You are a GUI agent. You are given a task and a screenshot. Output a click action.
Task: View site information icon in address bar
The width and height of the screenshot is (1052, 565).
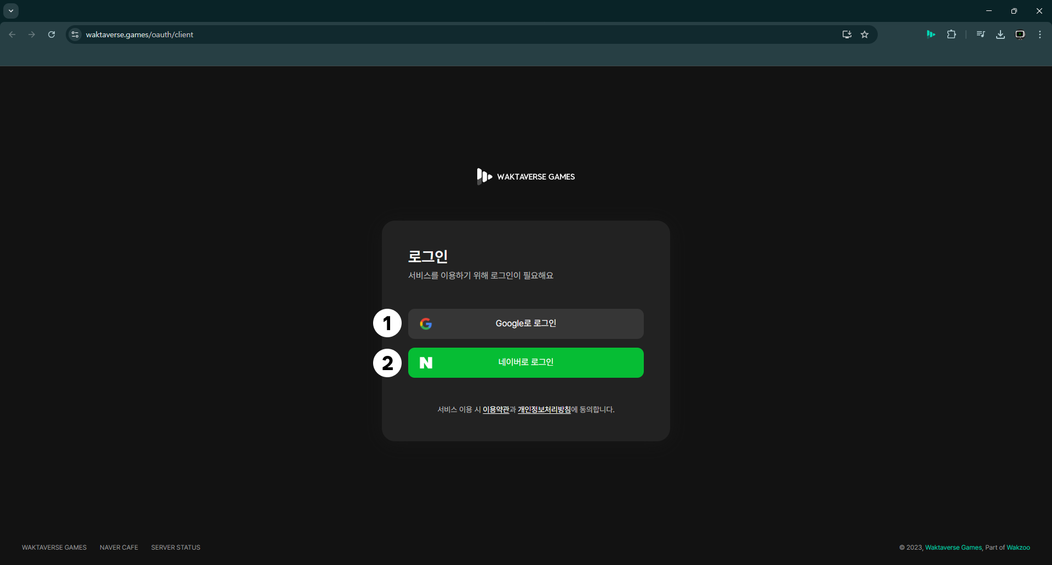75,34
